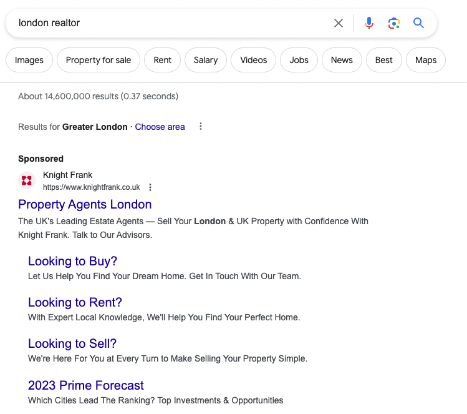Submit search with the magnifying glass icon
Screen dimensions: 467x414
click(x=418, y=23)
